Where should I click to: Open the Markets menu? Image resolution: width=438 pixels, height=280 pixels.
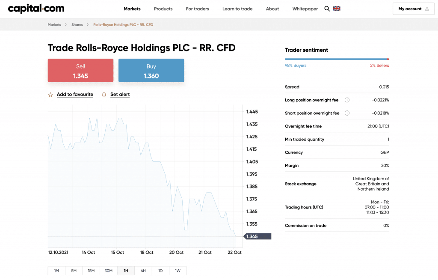point(132,9)
